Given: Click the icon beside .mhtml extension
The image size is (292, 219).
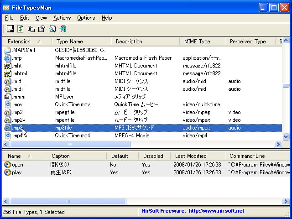Looking at the screenshot, I should (x=7, y=73).
